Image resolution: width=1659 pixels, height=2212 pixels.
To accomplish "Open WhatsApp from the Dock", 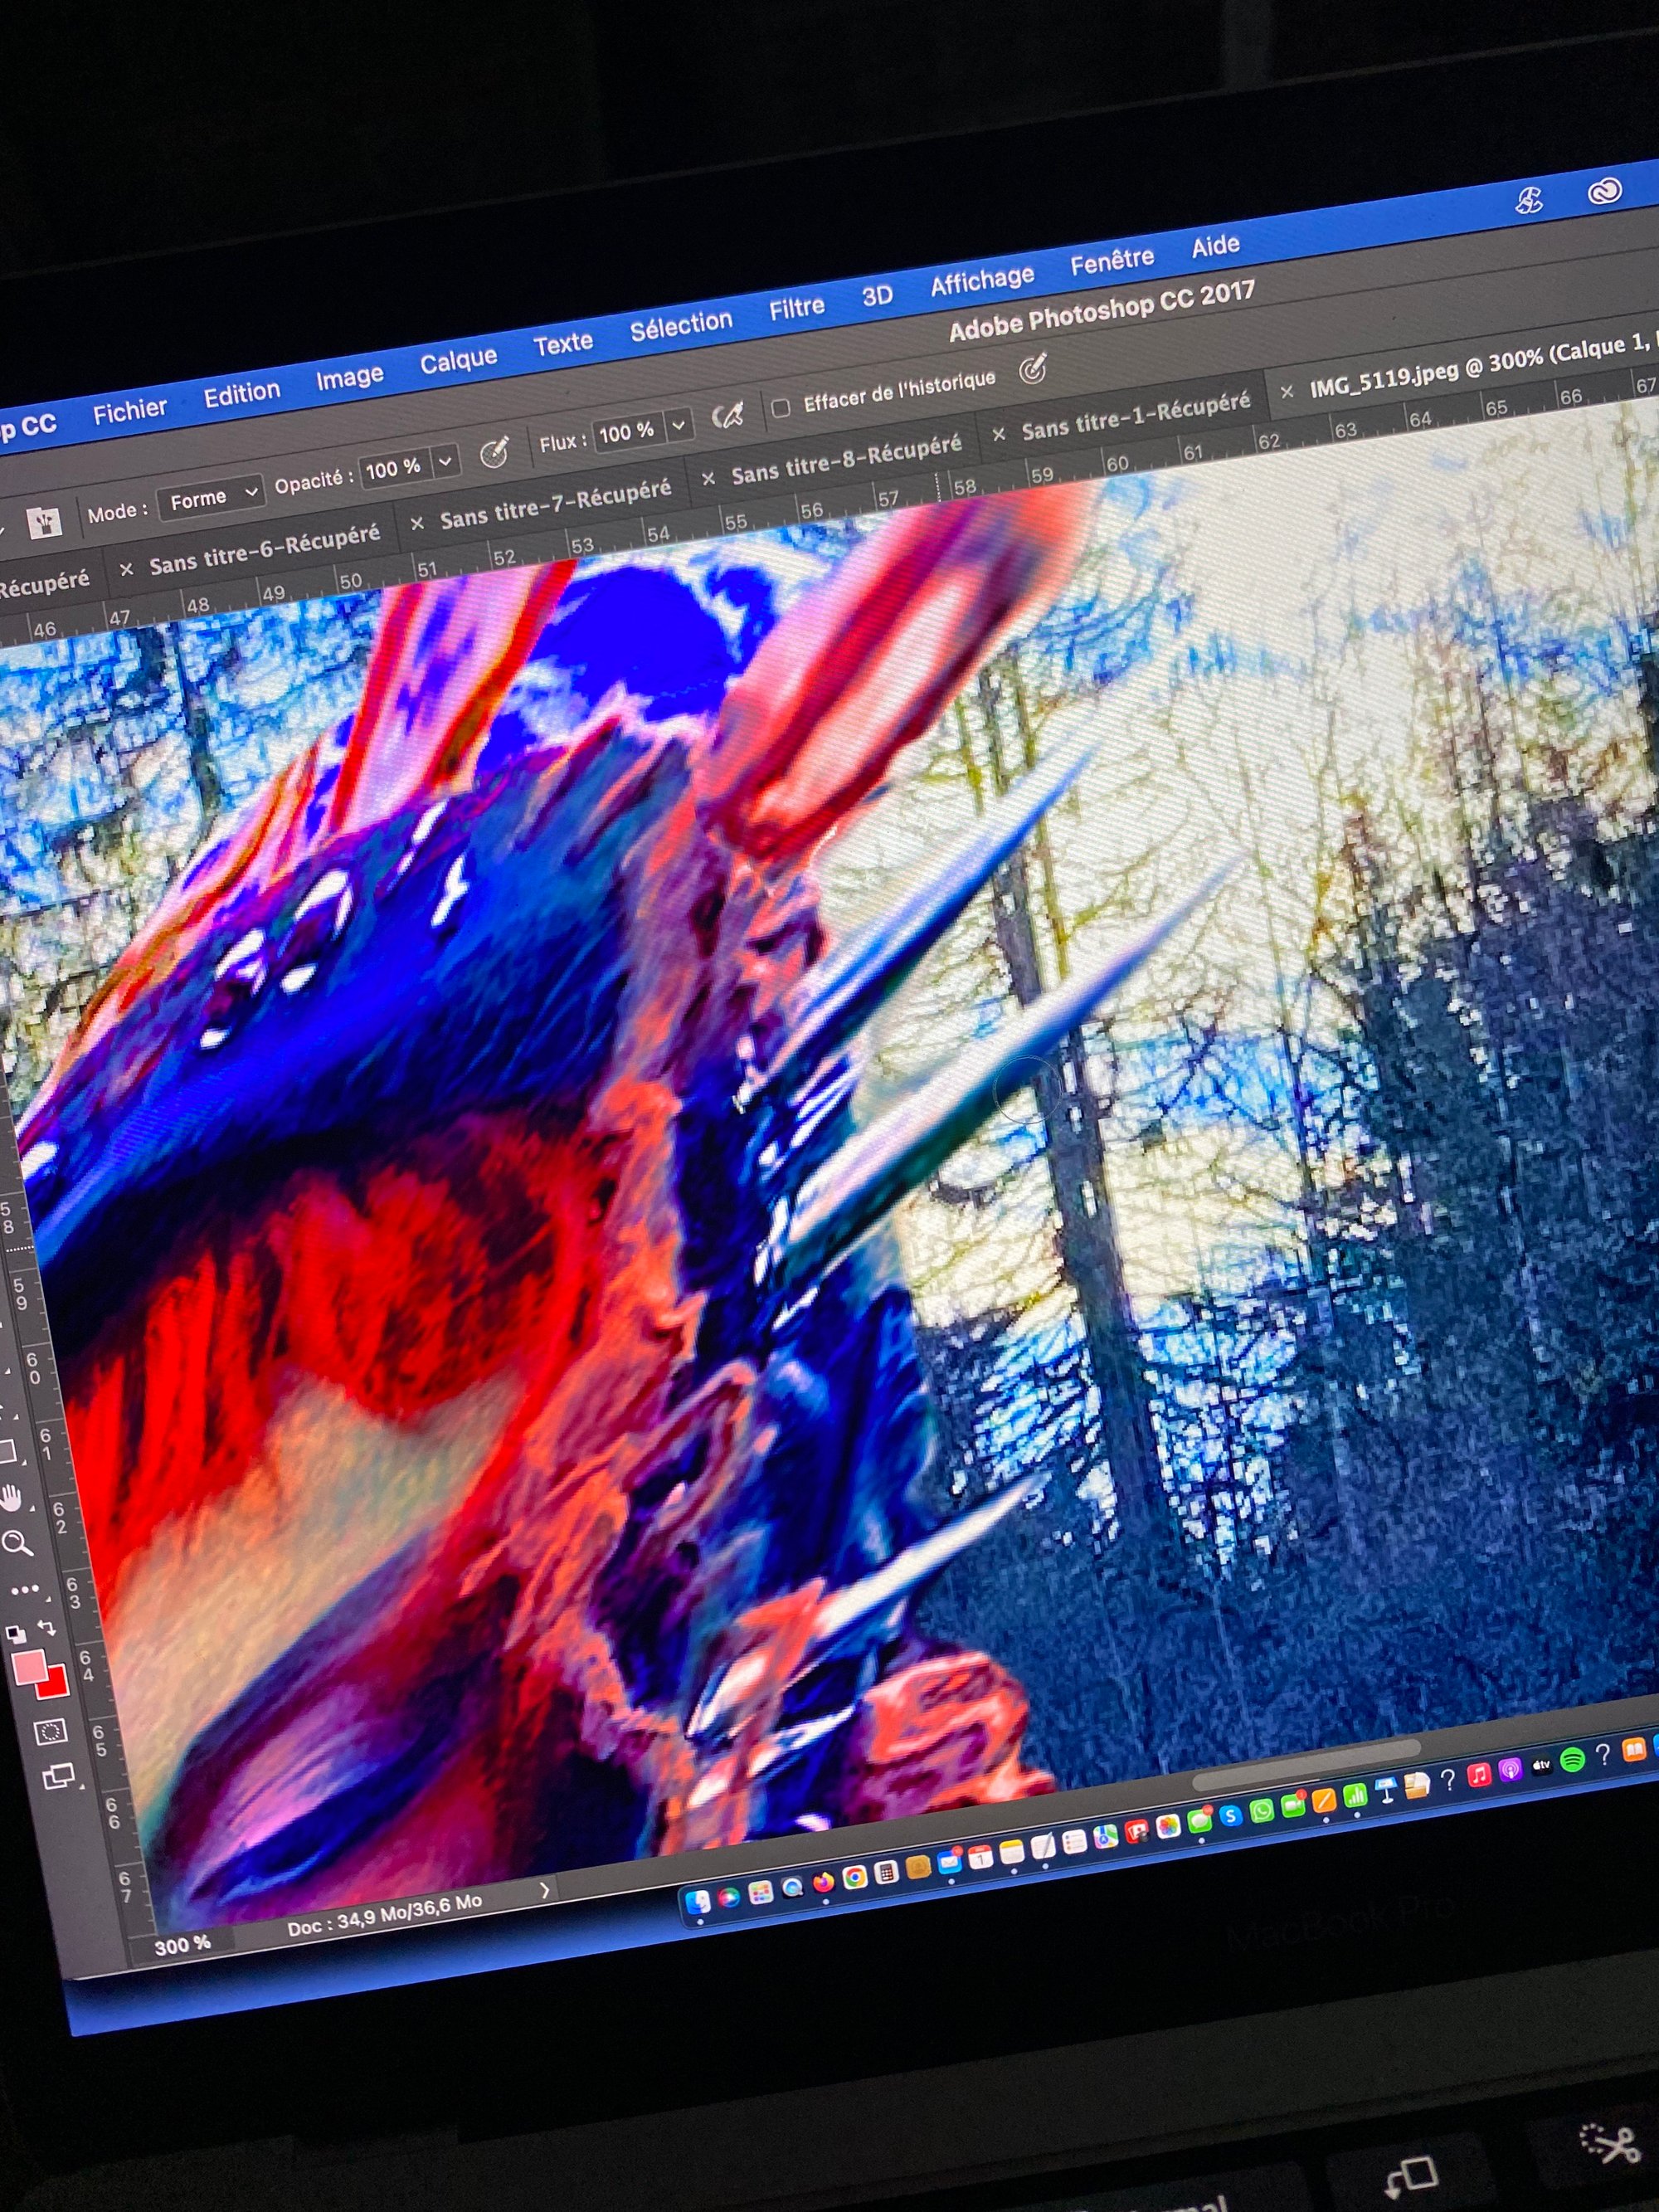I will (x=1262, y=1811).
